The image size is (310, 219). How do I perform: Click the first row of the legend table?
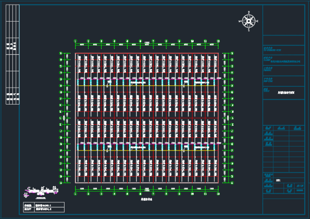click(44, 205)
